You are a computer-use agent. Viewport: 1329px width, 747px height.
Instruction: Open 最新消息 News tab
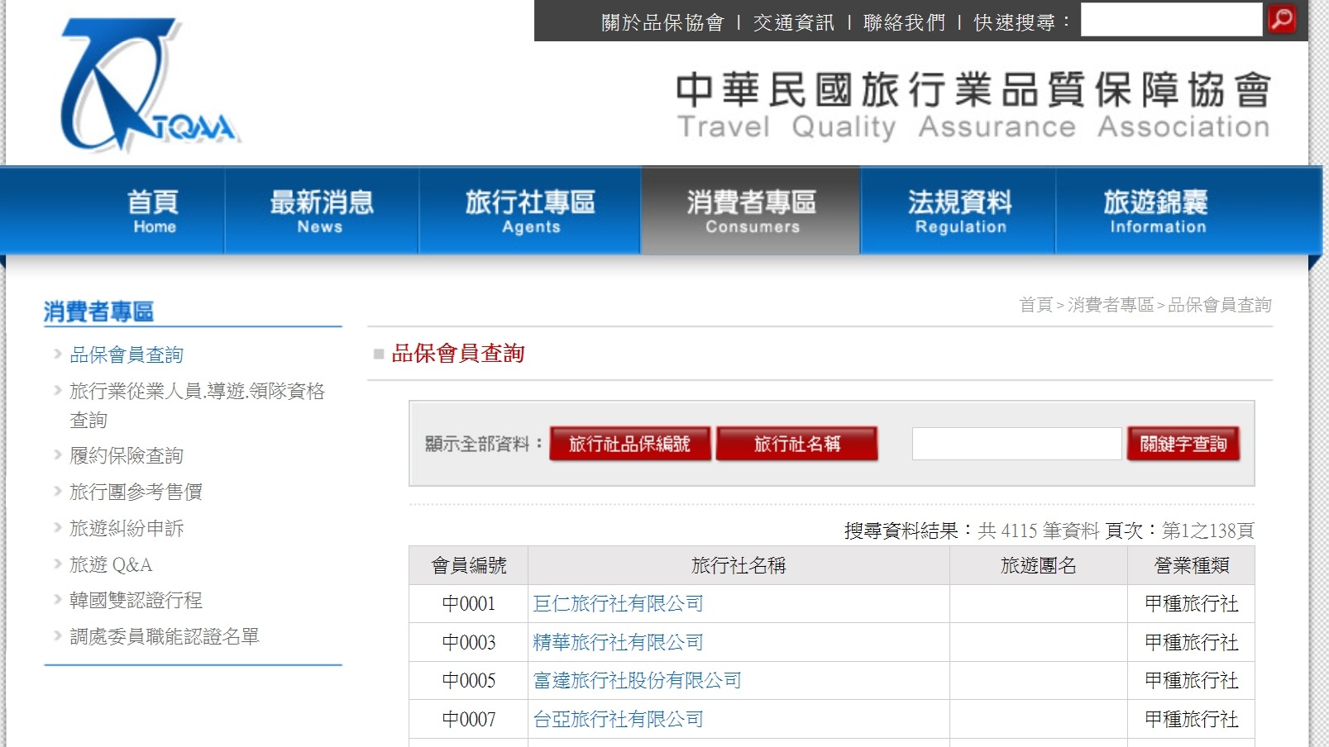point(321,211)
